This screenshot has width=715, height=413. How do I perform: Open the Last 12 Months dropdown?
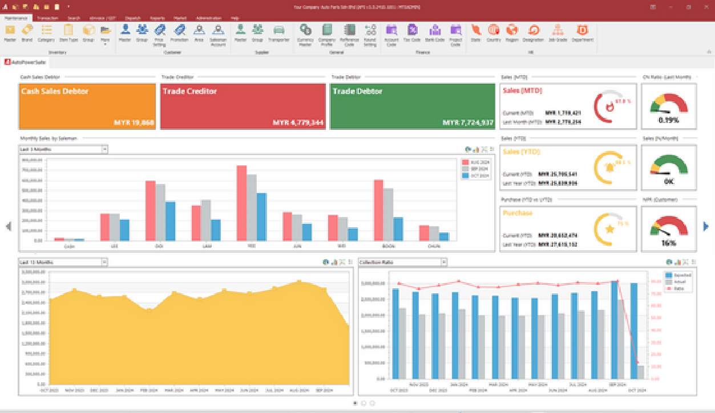click(104, 262)
